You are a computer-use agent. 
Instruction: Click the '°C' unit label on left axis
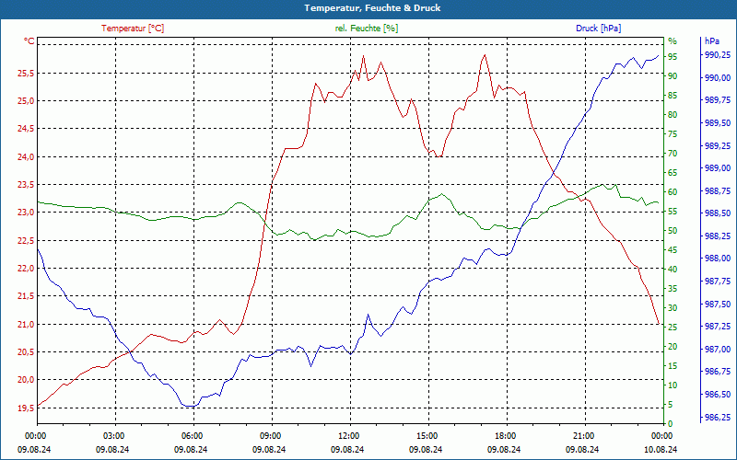coord(29,41)
